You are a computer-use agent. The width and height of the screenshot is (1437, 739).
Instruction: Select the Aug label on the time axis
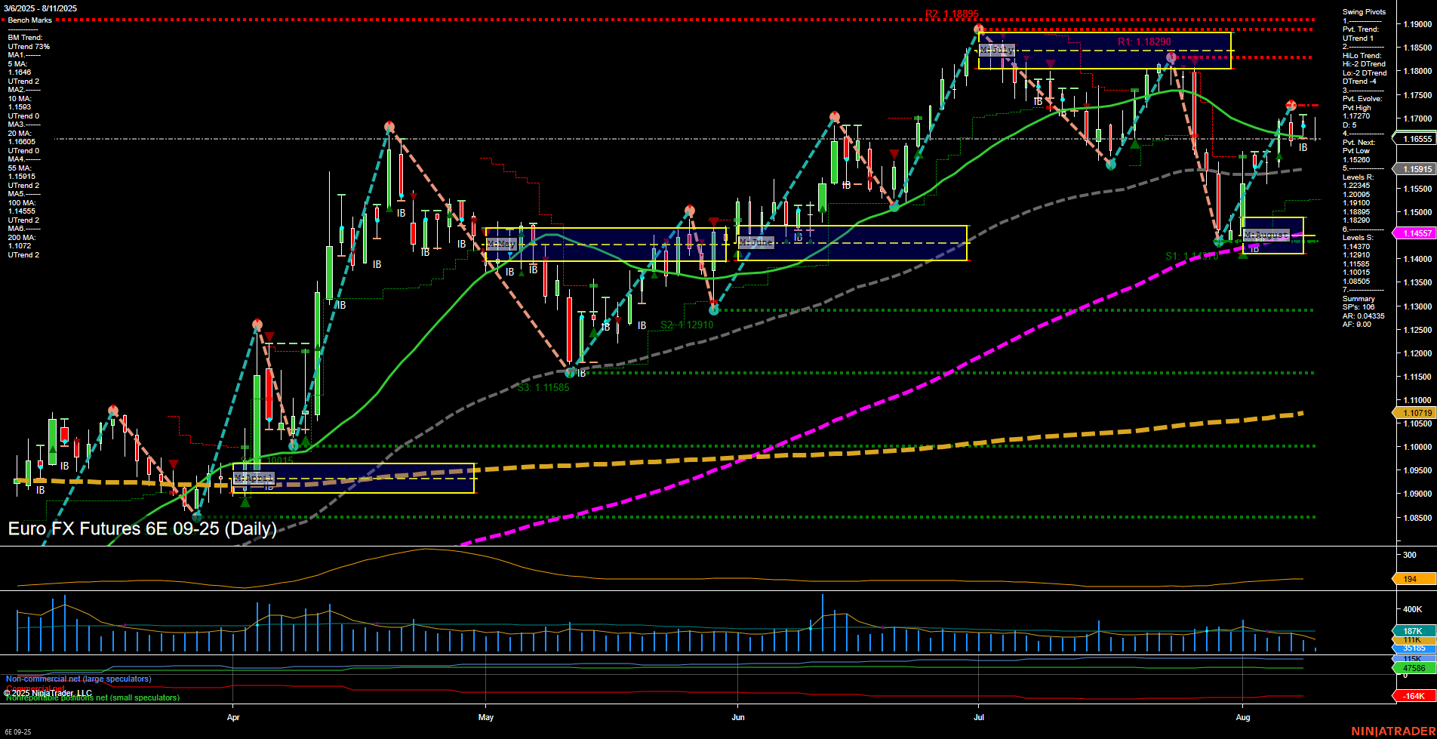(x=1242, y=718)
